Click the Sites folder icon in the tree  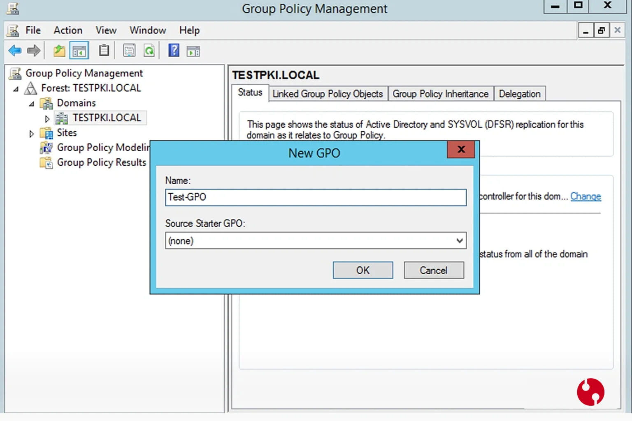click(46, 133)
